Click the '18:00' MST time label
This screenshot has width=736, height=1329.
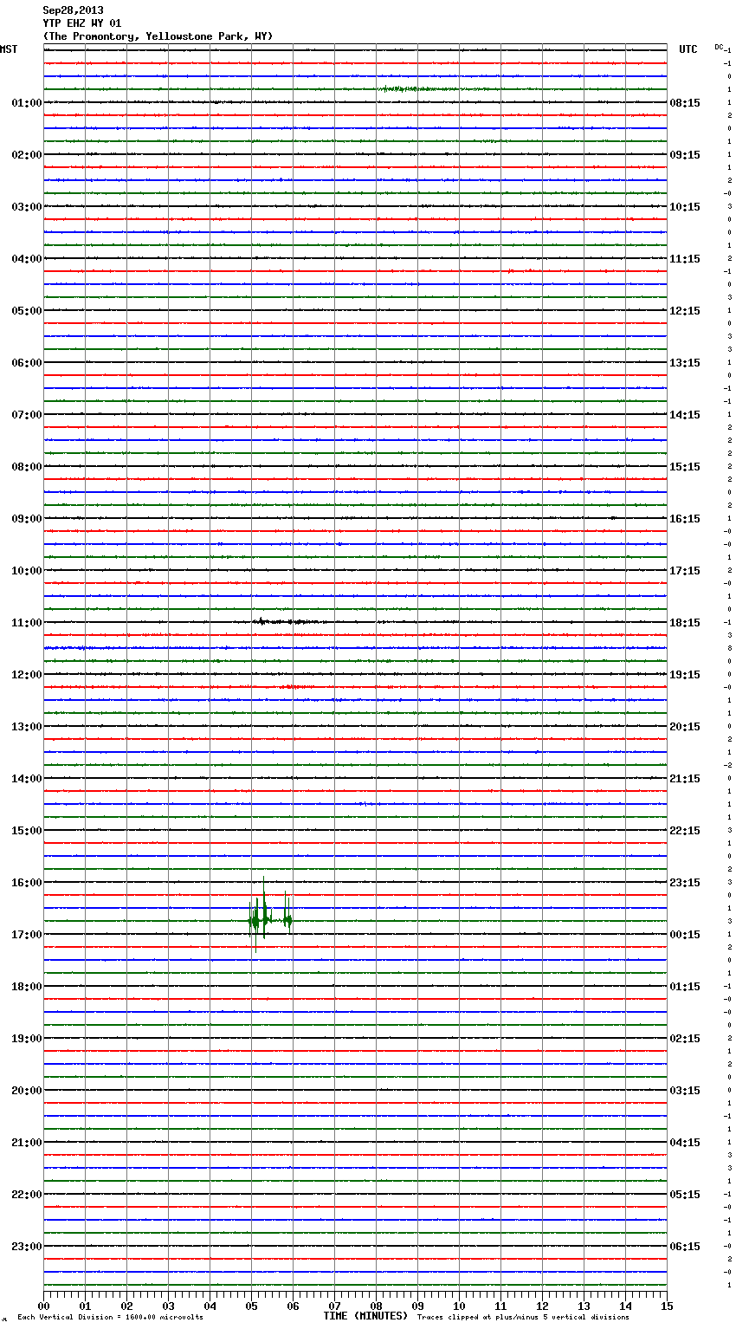pyautogui.click(x=26, y=987)
